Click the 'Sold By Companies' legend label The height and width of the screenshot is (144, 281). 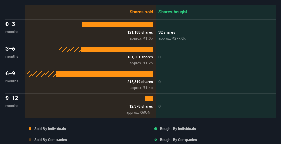coord(51,140)
